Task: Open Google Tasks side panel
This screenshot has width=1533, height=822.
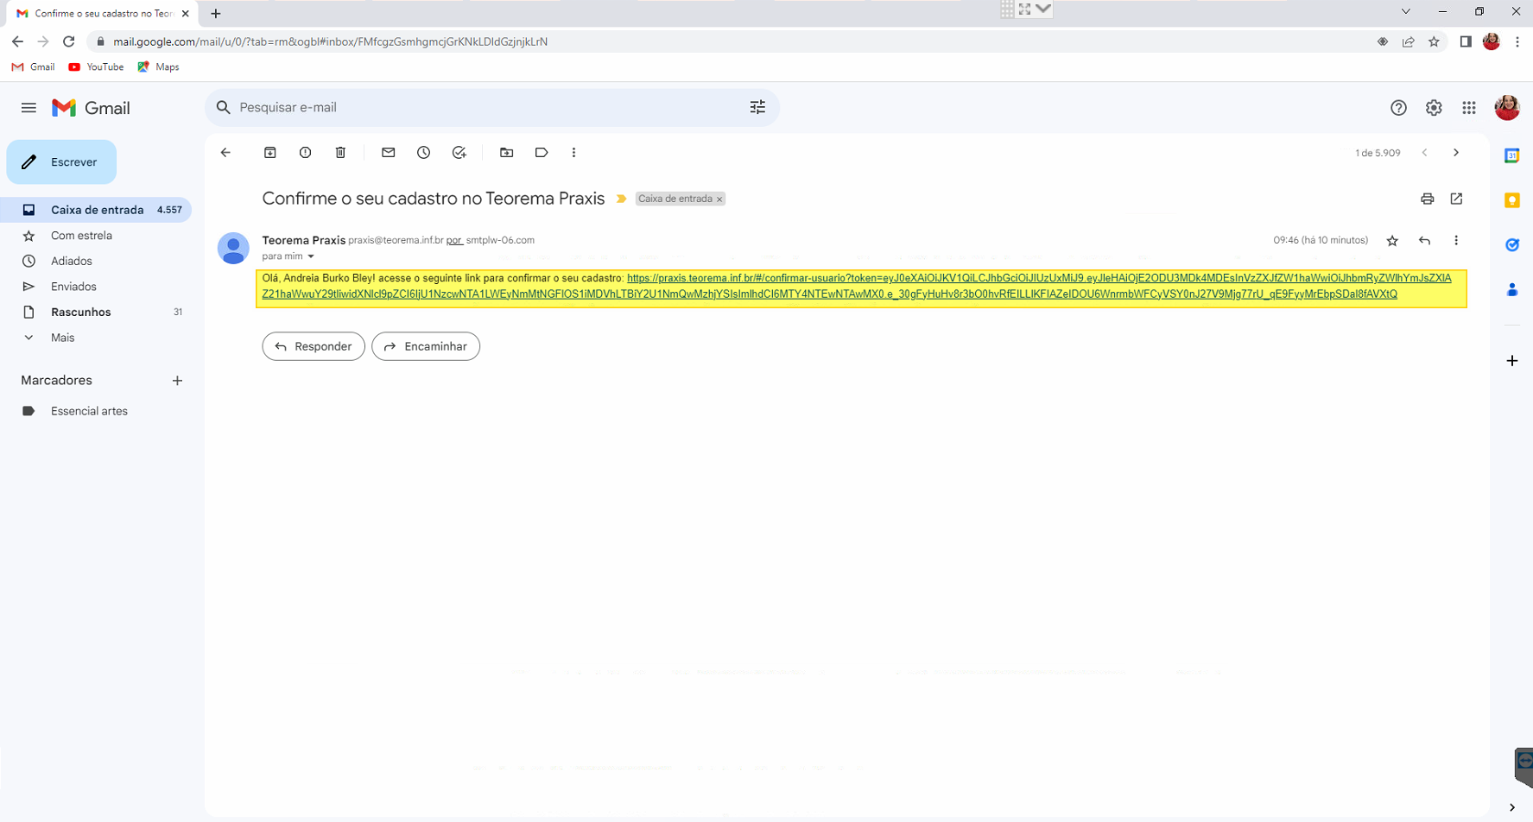Action: coord(1512,245)
